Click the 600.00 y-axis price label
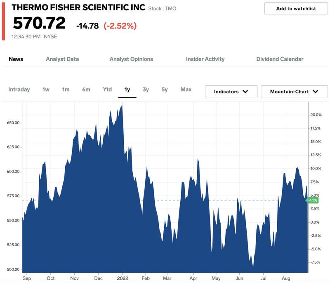Screen dimensions: 330x283 pyautogui.click(x=13, y=172)
